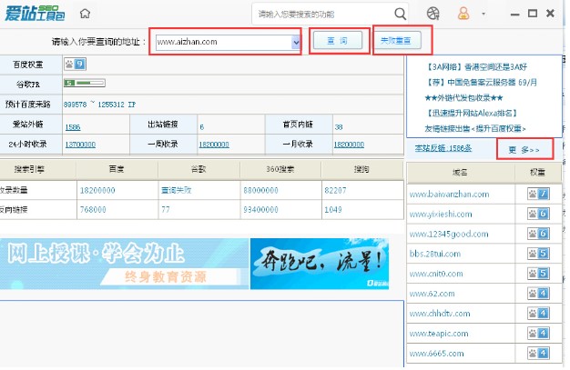Screen dimensions: 570x370
Task: Click the 查询失败 Google result
Action: pyautogui.click(x=177, y=190)
